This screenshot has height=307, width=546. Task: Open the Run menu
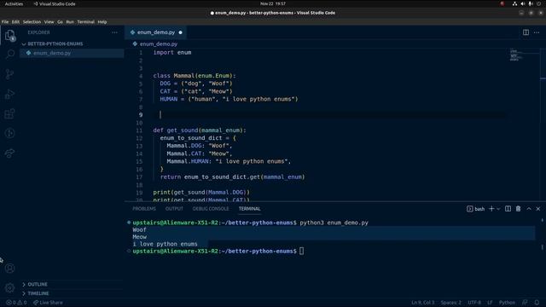click(x=70, y=21)
